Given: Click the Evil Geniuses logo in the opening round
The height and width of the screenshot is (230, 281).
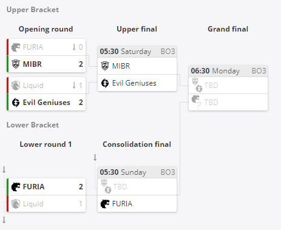Looking at the screenshot, I should tap(16, 103).
